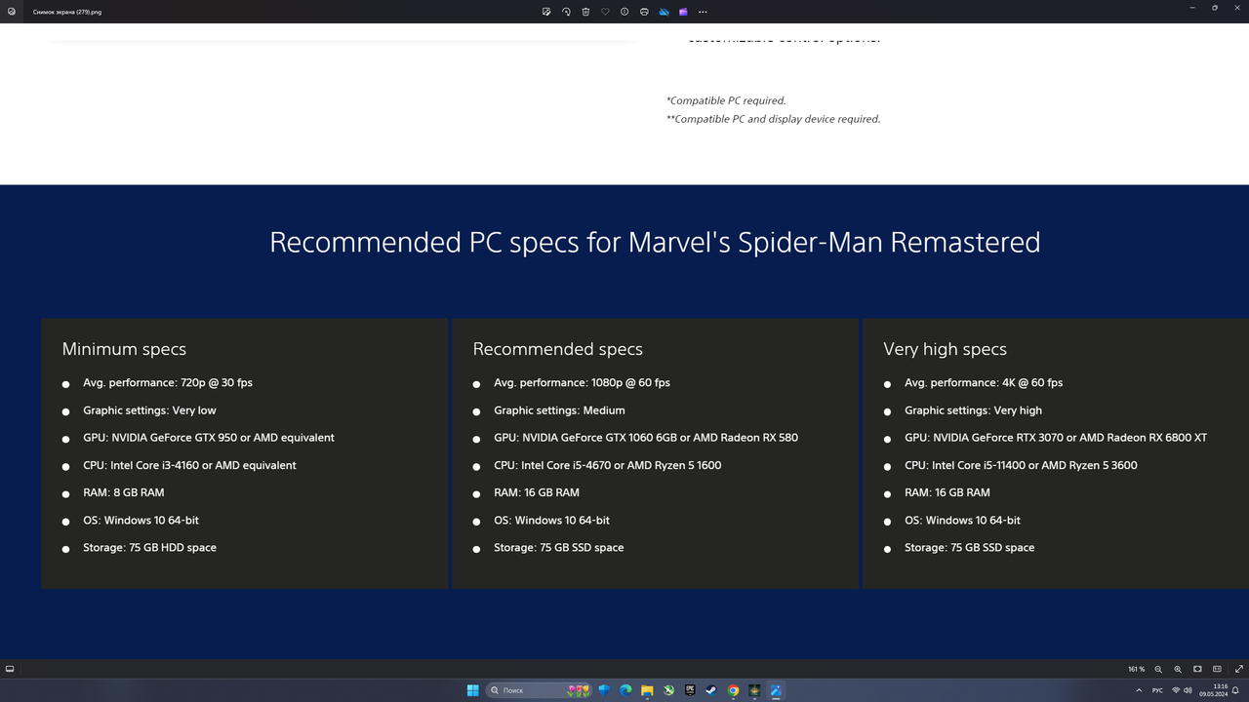Click the fit to window icon
The image size is (1249, 702).
1197,669
